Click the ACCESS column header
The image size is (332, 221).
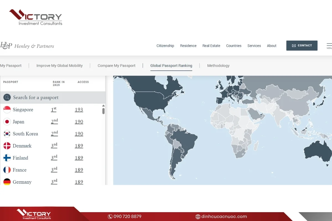coord(83,82)
